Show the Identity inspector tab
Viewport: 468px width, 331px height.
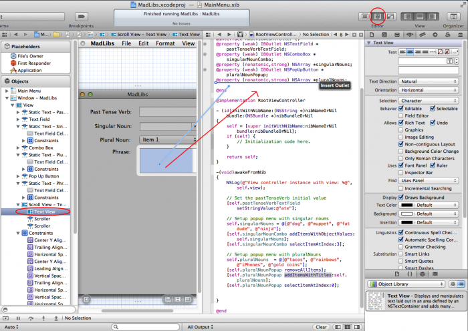[397, 35]
